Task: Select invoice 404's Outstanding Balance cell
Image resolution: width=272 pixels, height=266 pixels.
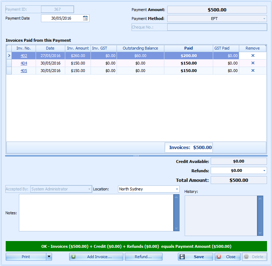Action: [x=140, y=63]
